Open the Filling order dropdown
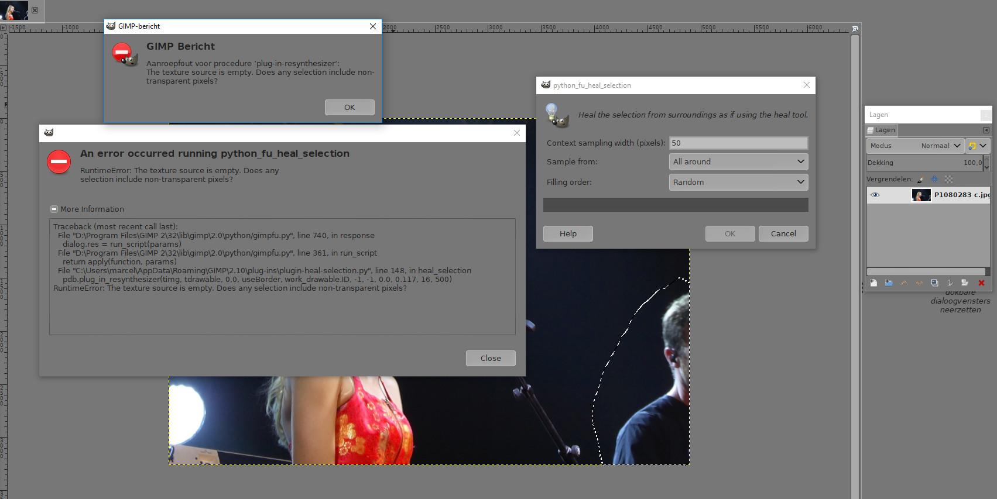Image resolution: width=997 pixels, height=499 pixels. pos(738,182)
